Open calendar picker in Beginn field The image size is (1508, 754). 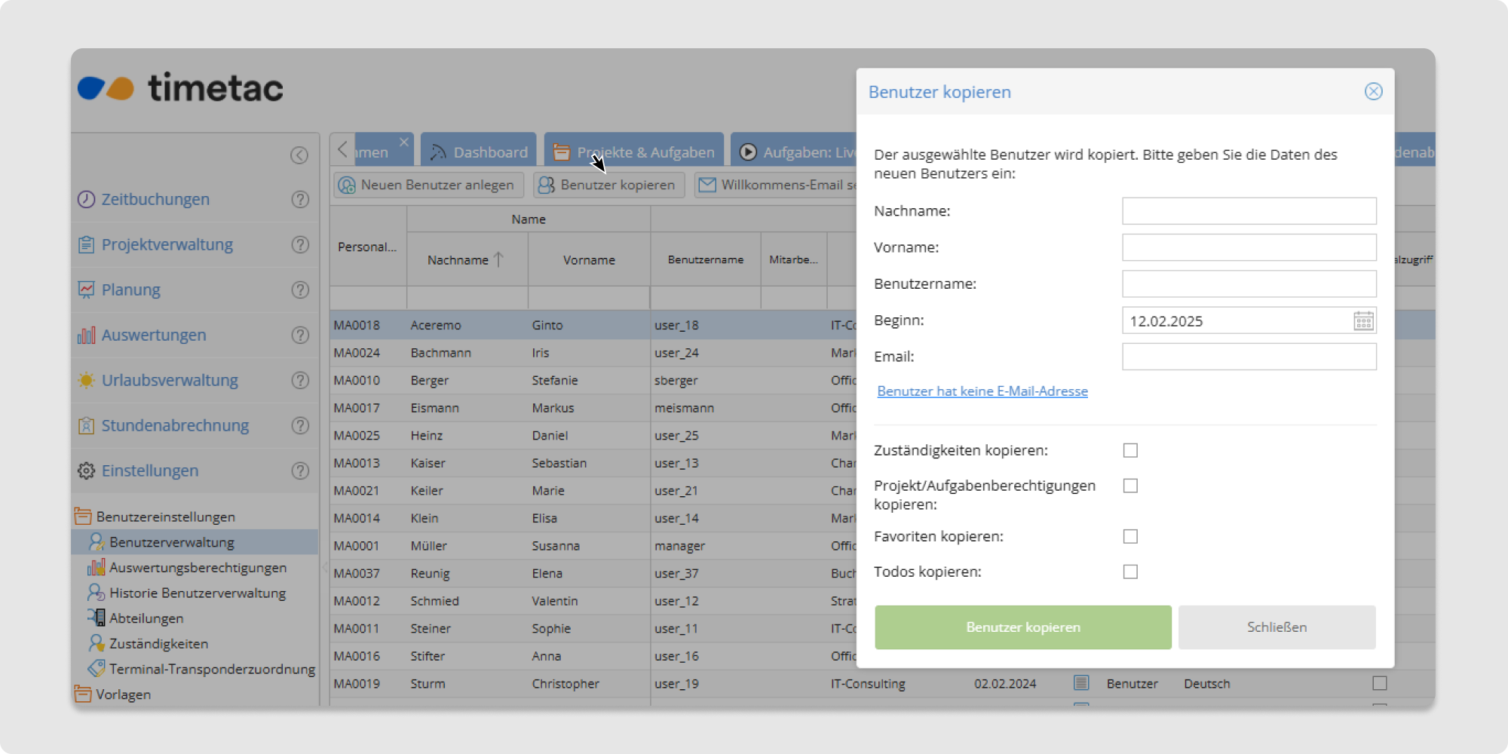point(1363,321)
